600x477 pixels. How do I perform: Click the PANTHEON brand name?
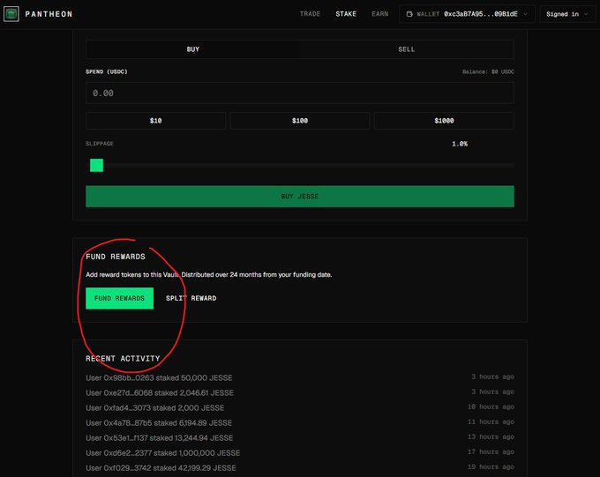coord(49,14)
